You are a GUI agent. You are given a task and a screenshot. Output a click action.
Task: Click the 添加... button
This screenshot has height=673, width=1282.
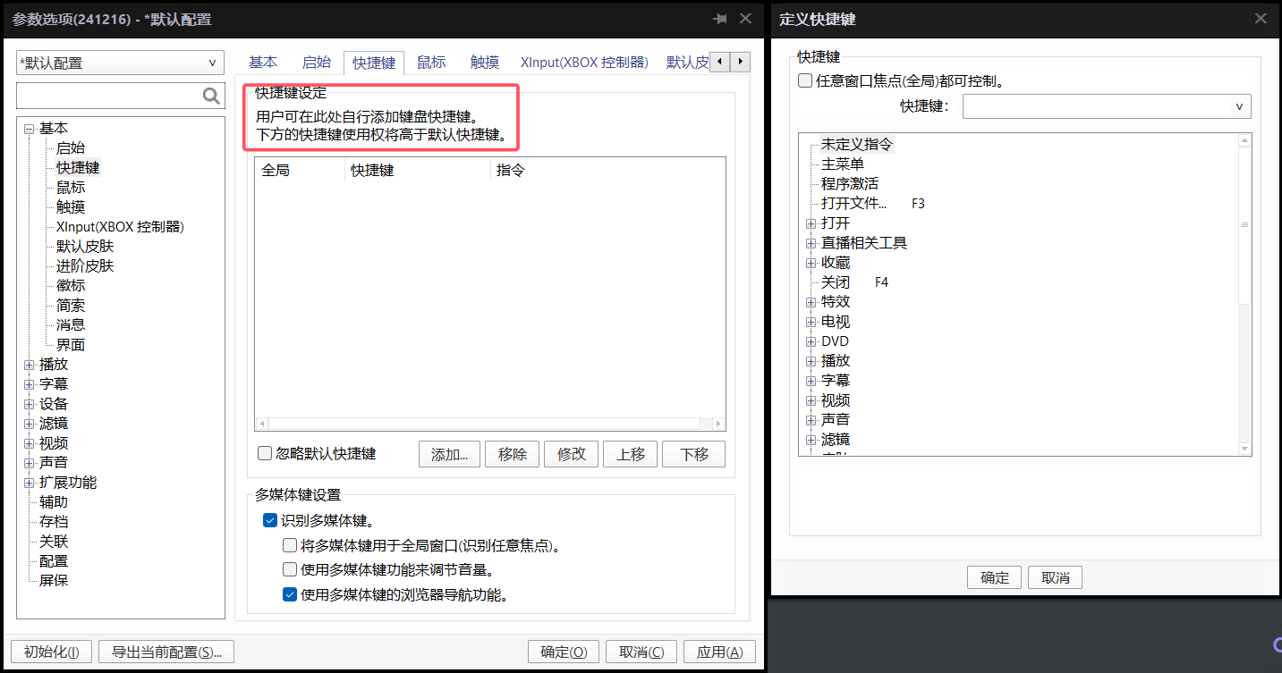pos(449,454)
